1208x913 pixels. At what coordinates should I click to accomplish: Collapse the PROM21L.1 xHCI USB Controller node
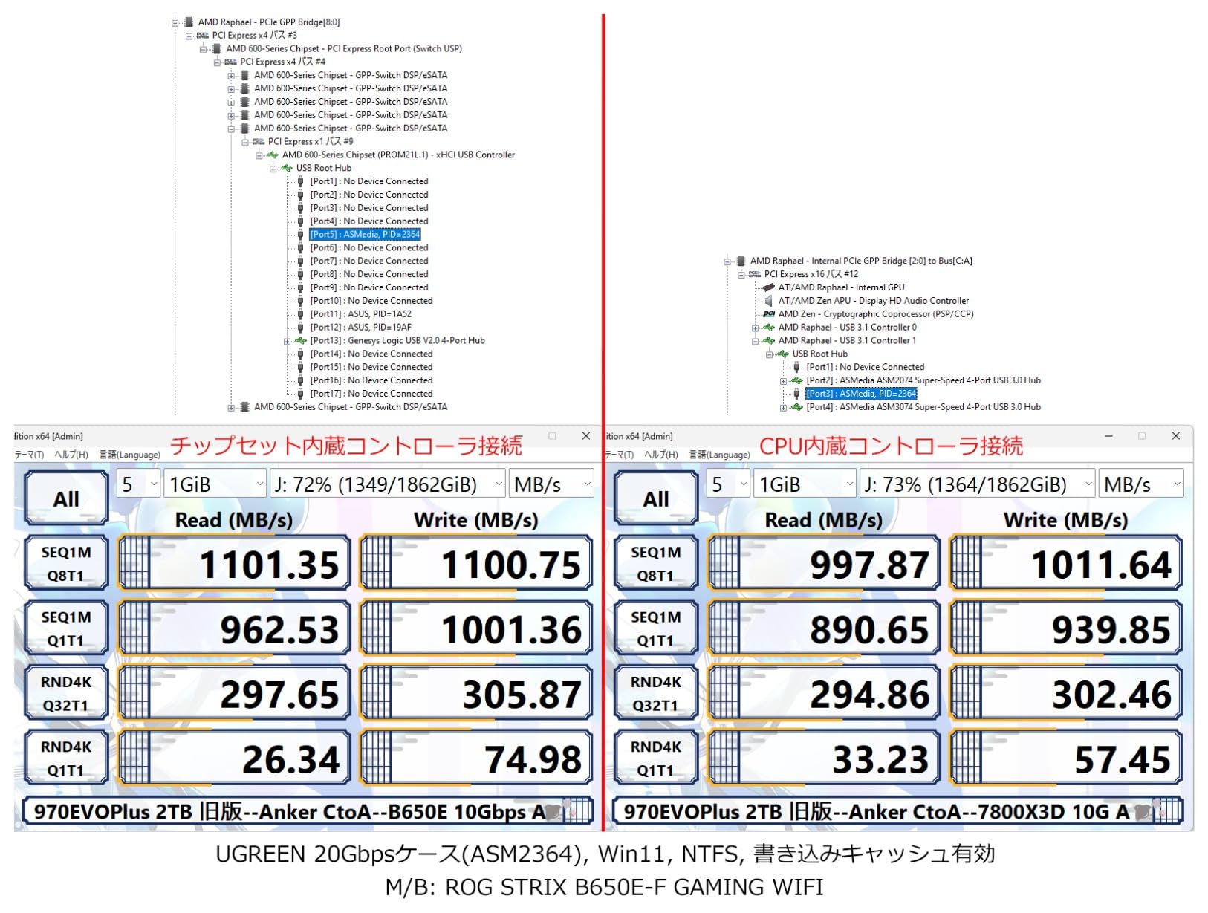tap(259, 155)
